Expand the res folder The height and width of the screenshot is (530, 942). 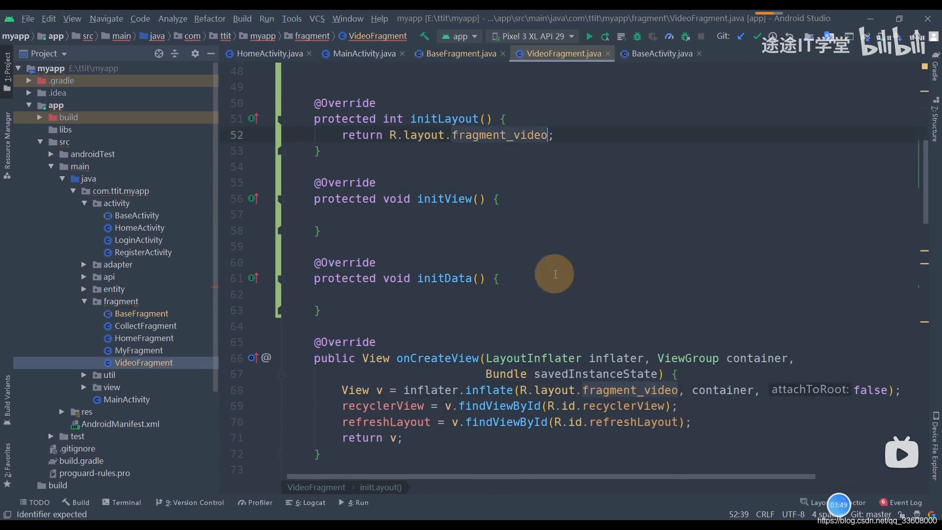[x=61, y=411]
